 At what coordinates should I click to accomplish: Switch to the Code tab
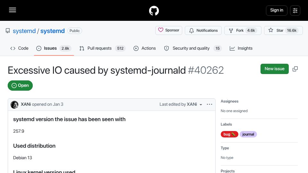coord(19,48)
